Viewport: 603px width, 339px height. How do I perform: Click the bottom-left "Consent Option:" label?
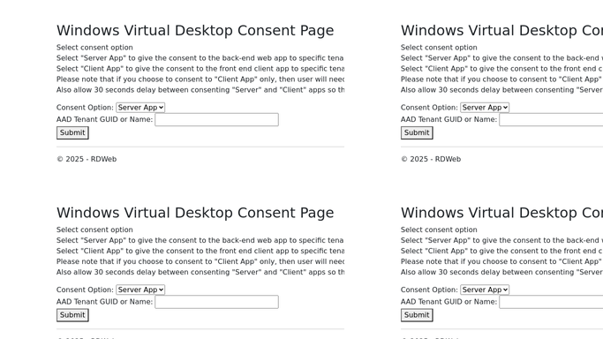pos(85,290)
